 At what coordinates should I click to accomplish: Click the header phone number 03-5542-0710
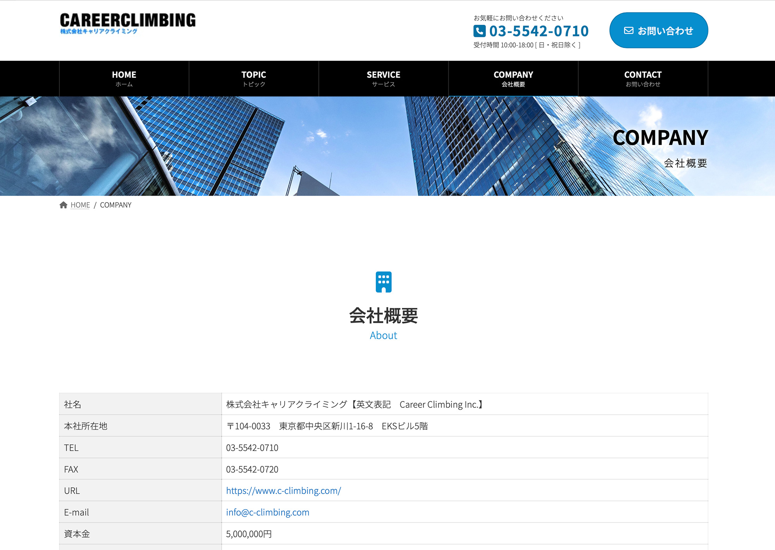[539, 31]
